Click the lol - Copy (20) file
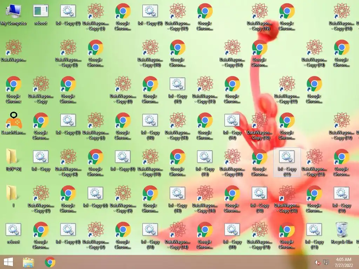359x269 pixels. [259, 199]
